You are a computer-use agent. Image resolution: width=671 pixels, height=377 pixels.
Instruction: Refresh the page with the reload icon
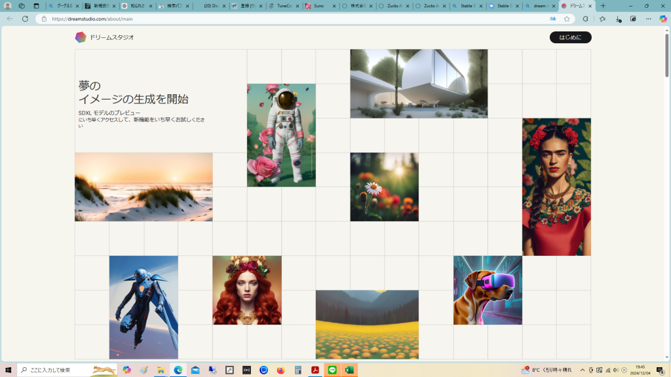(x=25, y=19)
